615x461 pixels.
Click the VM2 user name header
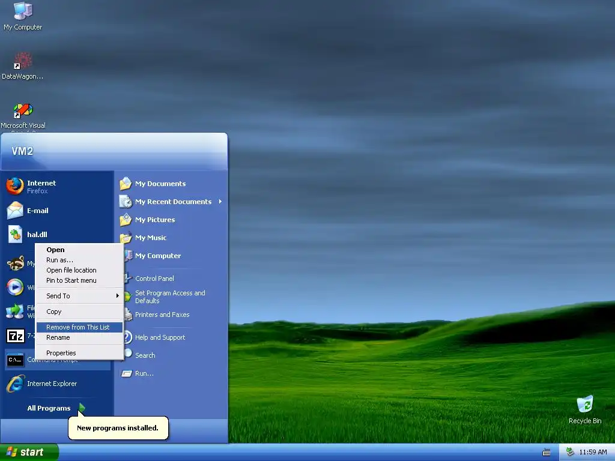pos(22,151)
